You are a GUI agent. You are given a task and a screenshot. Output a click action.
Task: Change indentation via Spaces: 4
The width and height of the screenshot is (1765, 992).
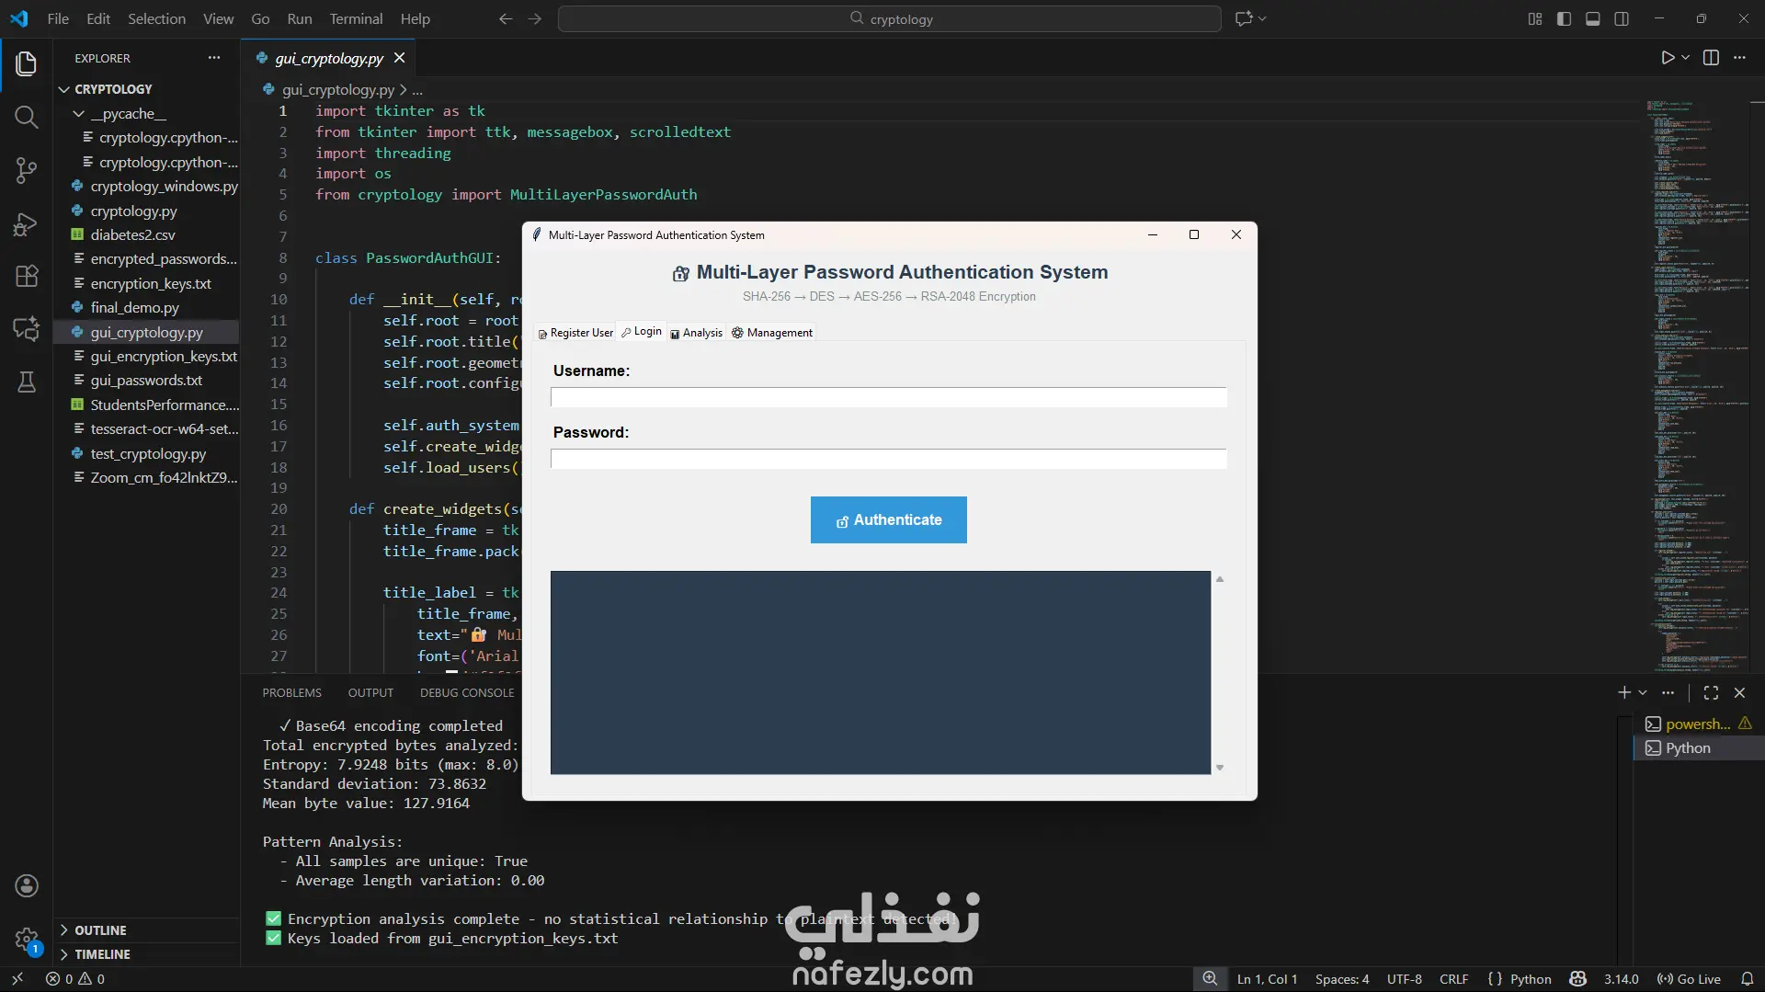1342,979
